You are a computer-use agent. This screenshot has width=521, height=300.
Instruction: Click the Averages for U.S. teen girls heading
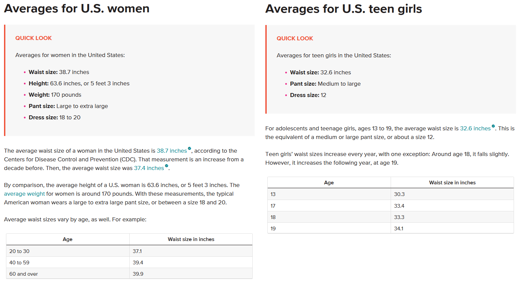point(344,9)
